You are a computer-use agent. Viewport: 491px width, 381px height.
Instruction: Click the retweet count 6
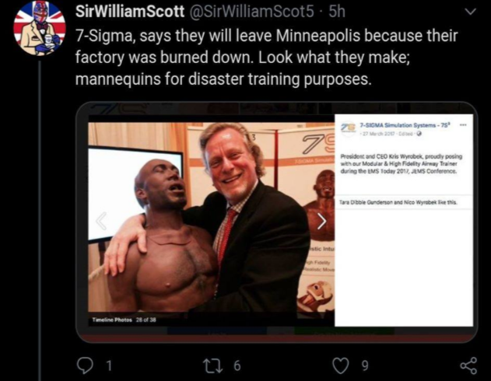pos(237,365)
